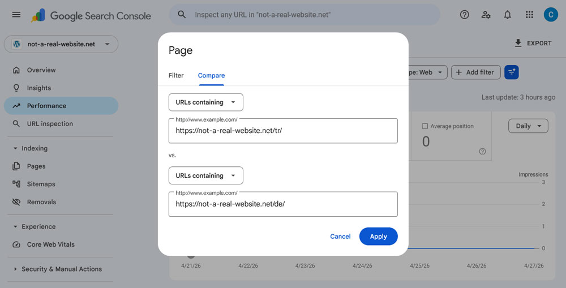Click the WordPress property icon
The height and width of the screenshot is (288, 566).
(16, 44)
